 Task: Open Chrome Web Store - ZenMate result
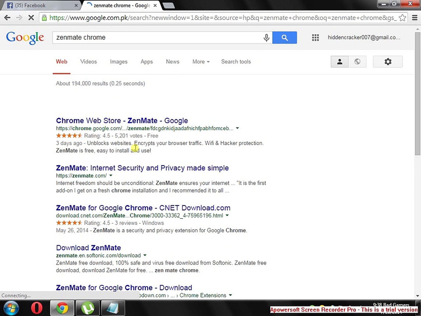tap(122, 121)
